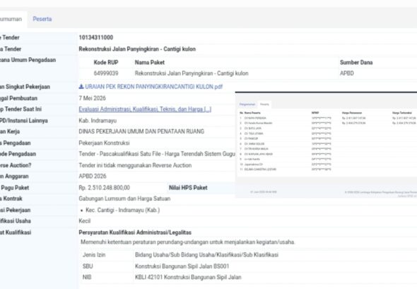Select Peserta tab inside the overlay image
The width and height of the screenshot is (417, 289).
(x=264, y=104)
